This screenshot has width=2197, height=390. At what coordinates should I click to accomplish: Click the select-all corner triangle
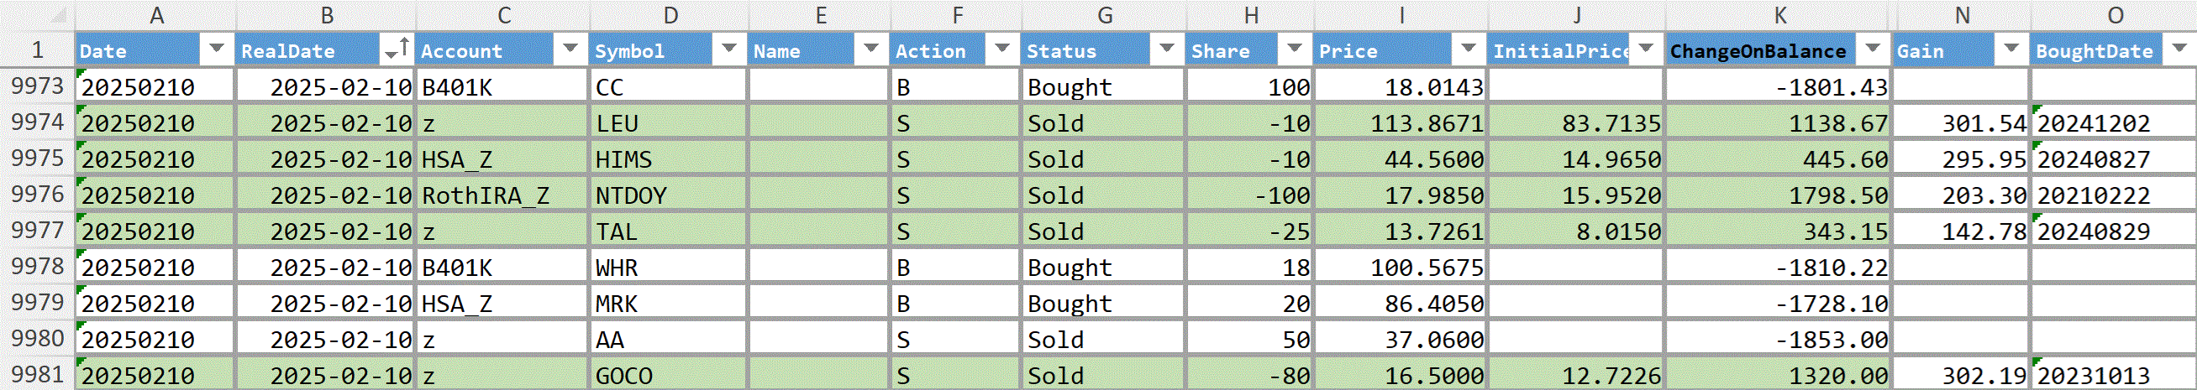[x=56, y=15]
